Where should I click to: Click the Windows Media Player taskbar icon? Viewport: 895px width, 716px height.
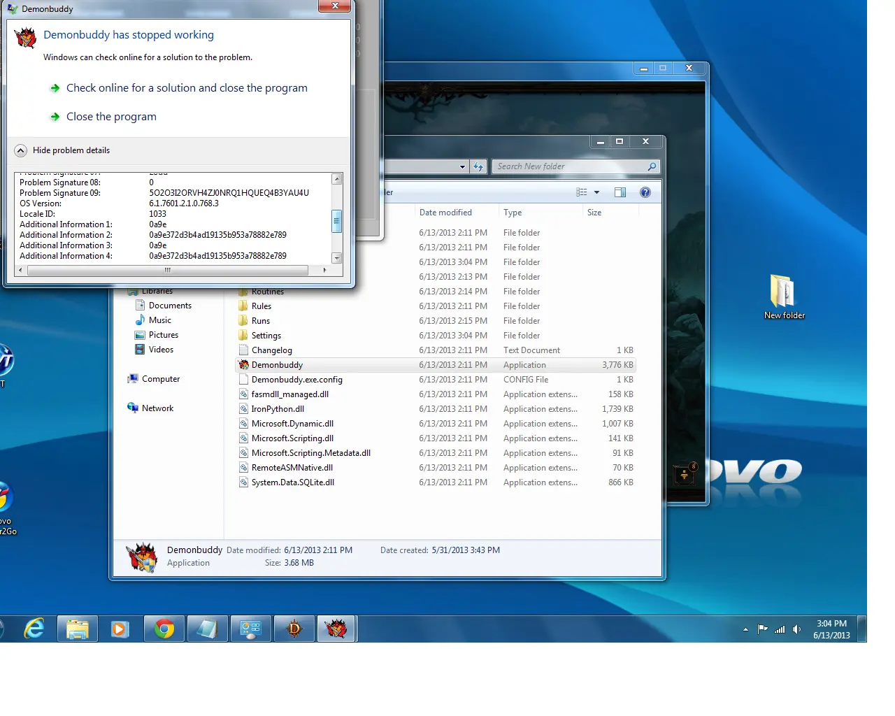click(120, 629)
